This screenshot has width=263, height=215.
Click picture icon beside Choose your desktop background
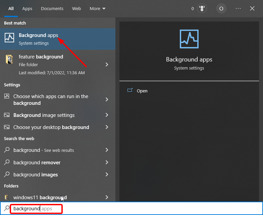[7, 127]
